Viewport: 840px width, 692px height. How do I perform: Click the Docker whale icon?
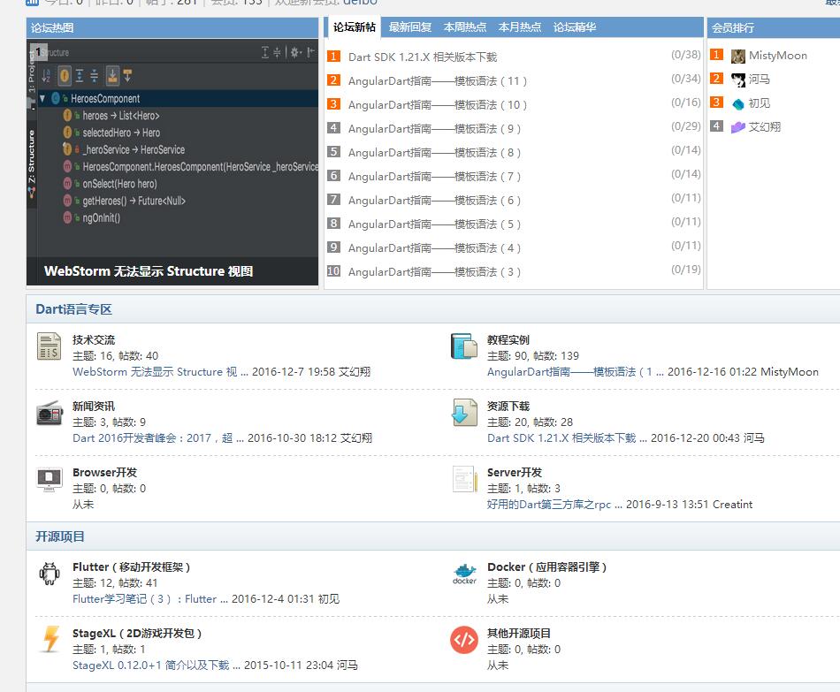coord(464,574)
